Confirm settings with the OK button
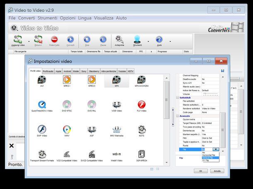Image resolution: width=253 pixels, height=189 pixels. [201, 171]
